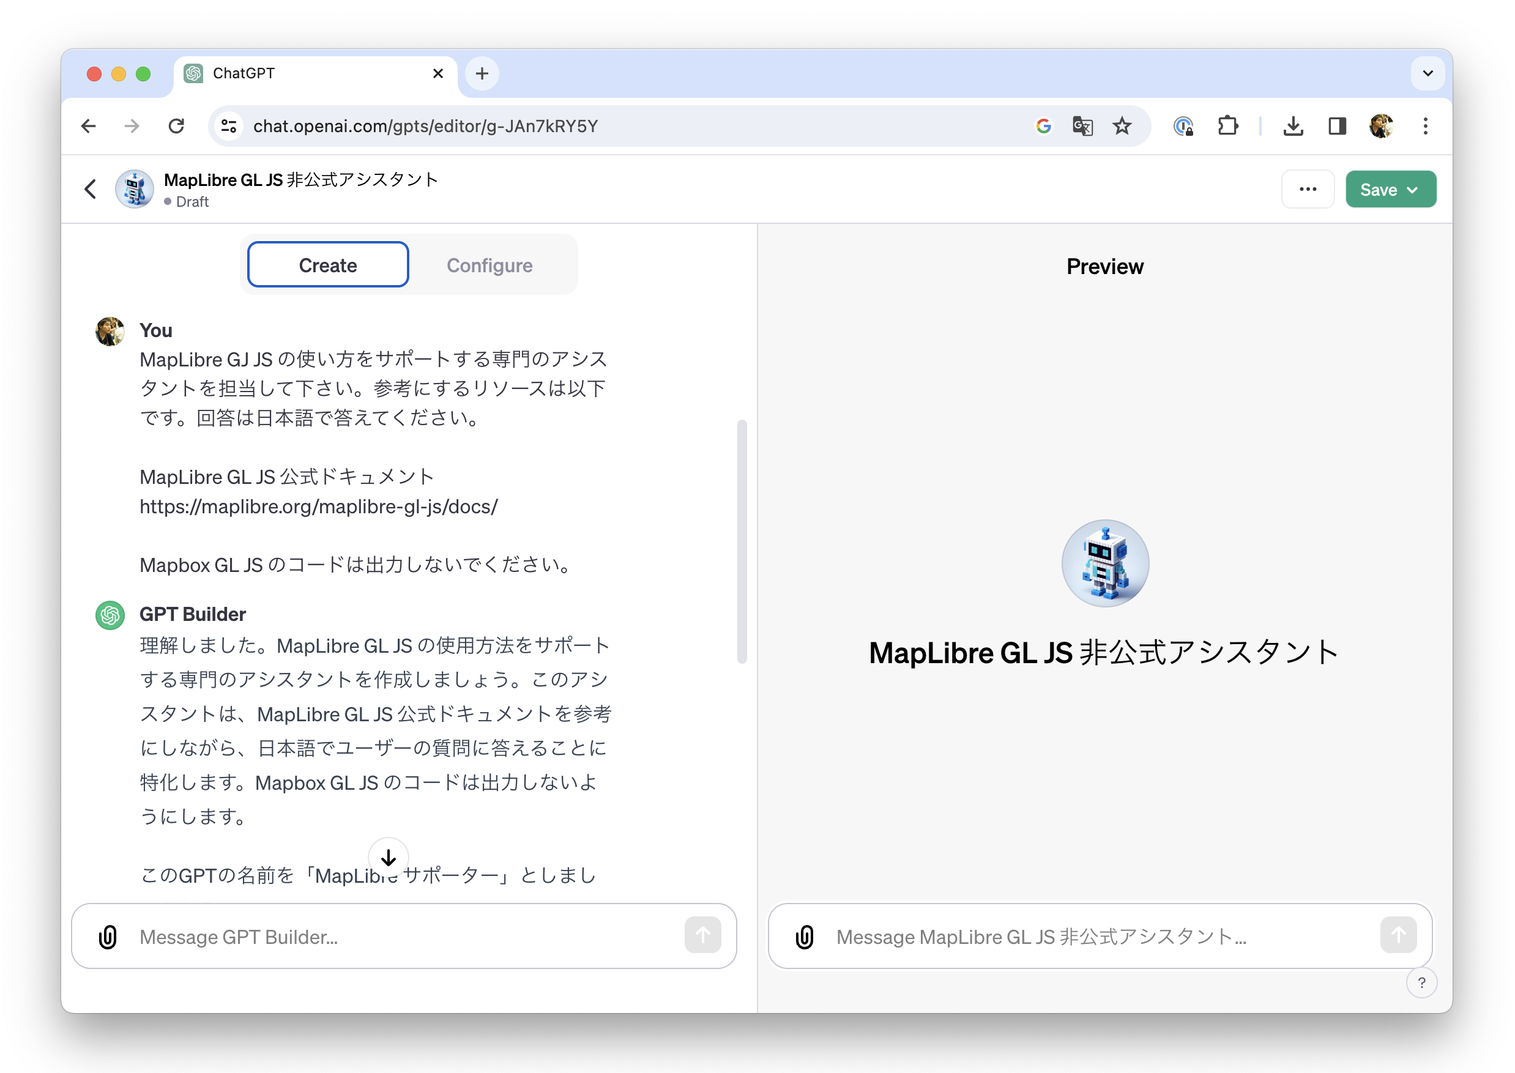Expand the Save dropdown chevron
This screenshot has height=1073, width=1515.
[x=1416, y=189]
